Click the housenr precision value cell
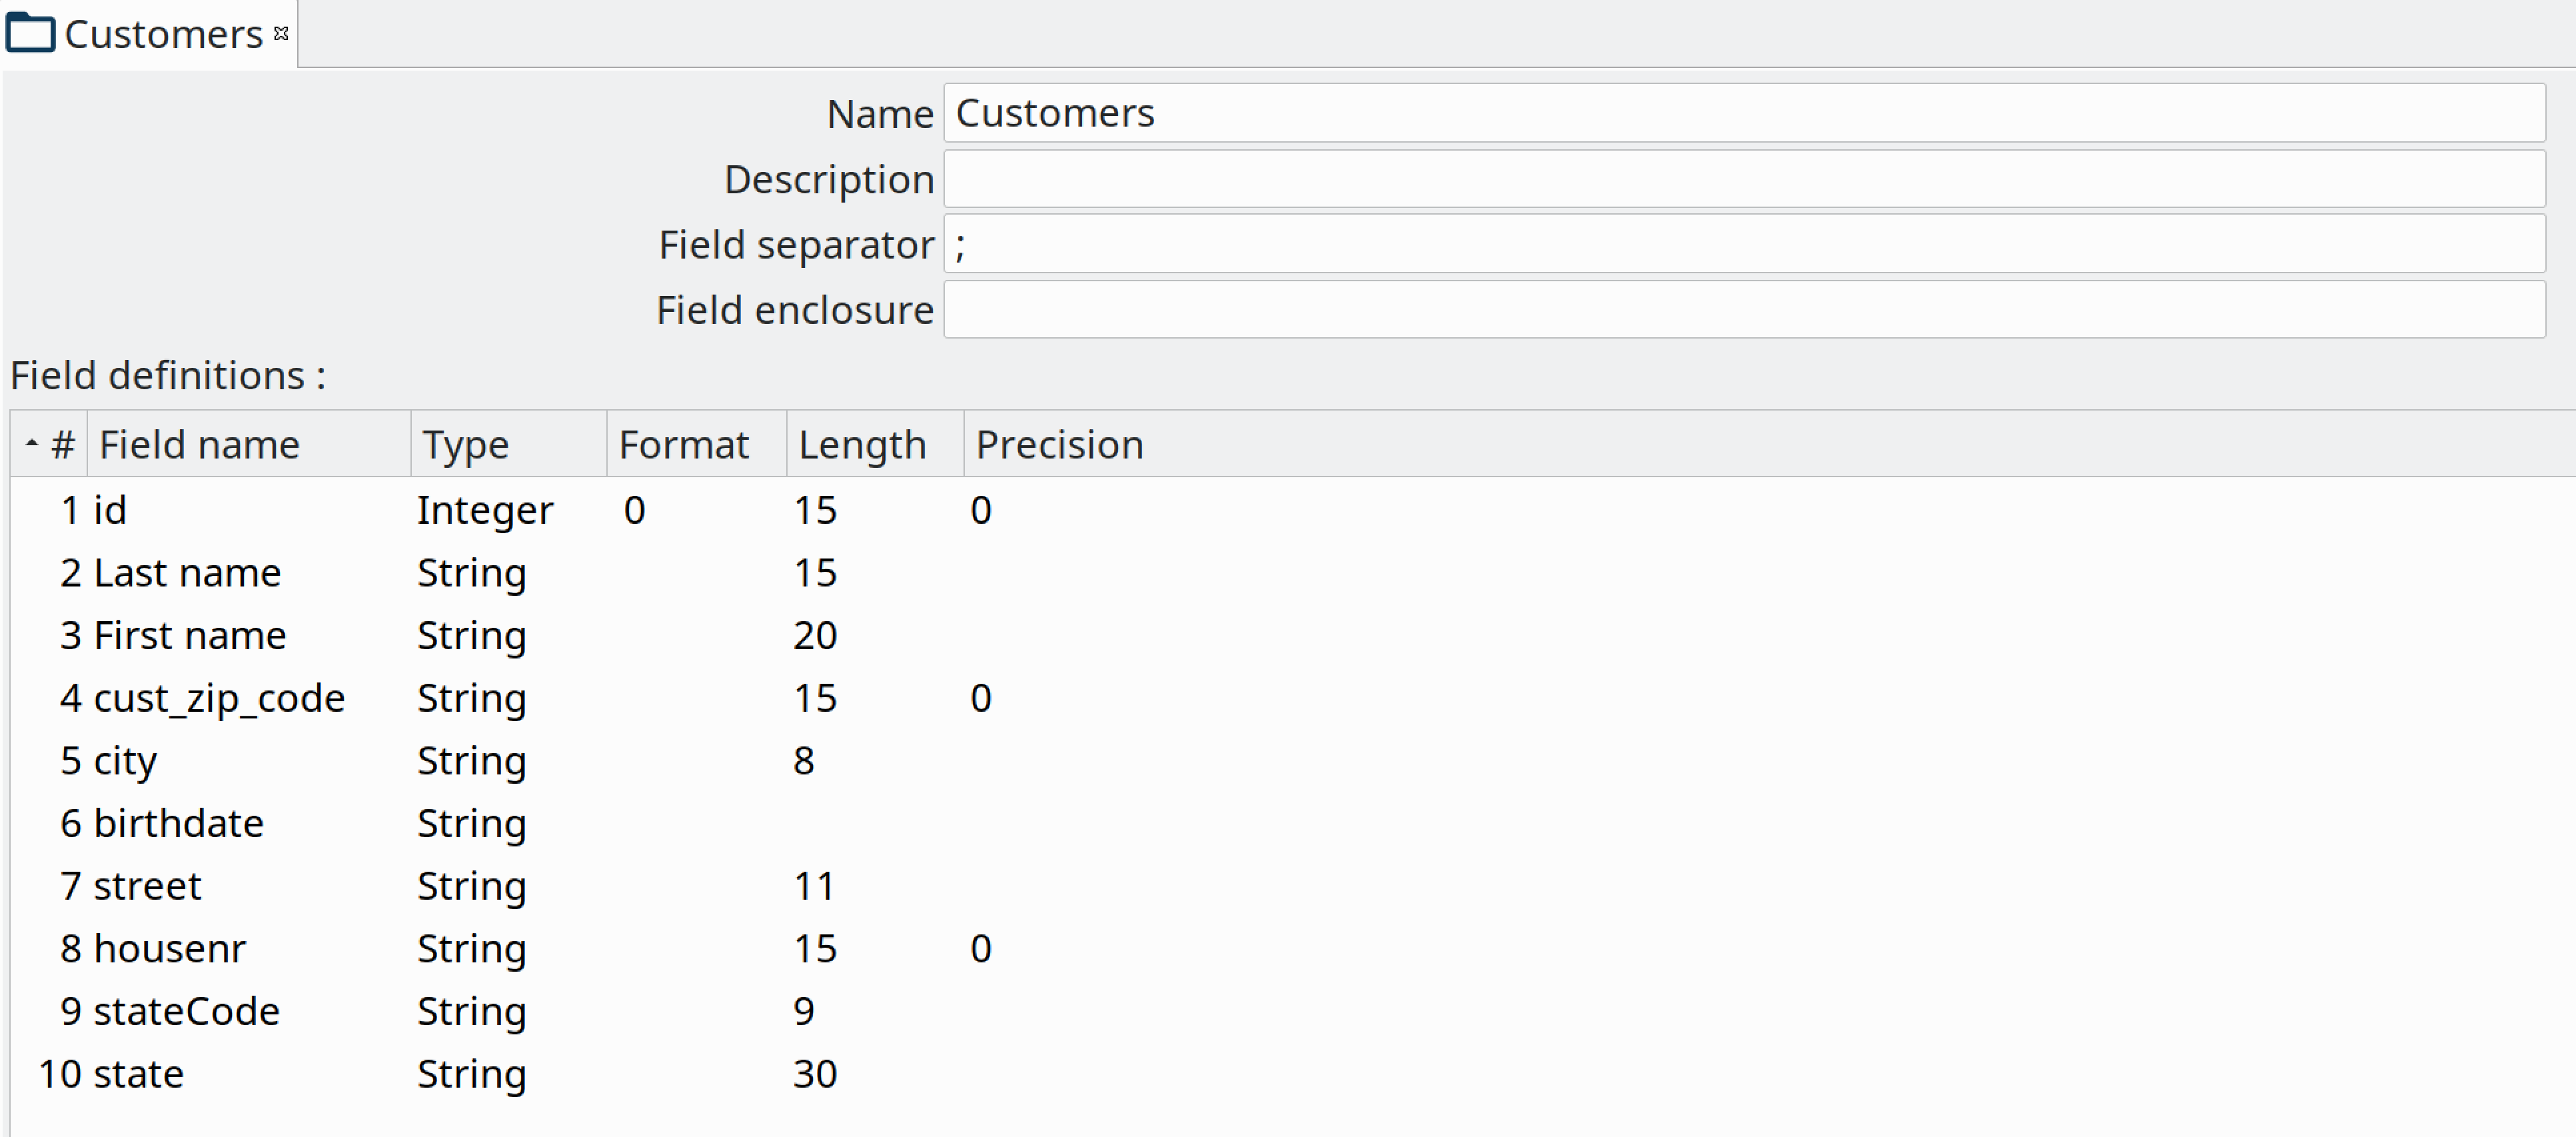The width and height of the screenshot is (2576, 1137). [x=981, y=949]
